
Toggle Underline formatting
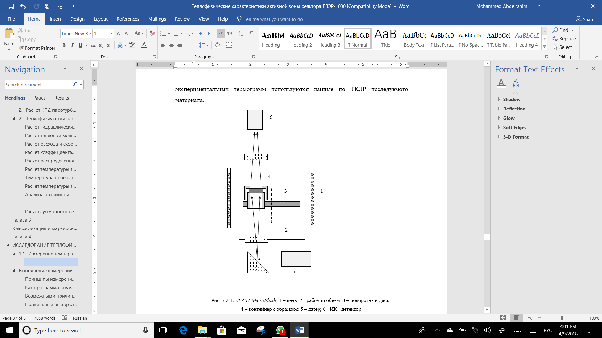coord(80,45)
